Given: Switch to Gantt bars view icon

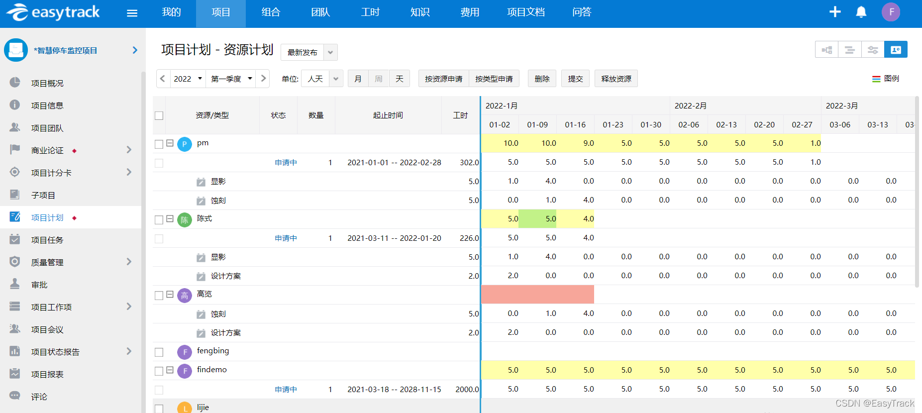Looking at the screenshot, I should coord(850,50).
